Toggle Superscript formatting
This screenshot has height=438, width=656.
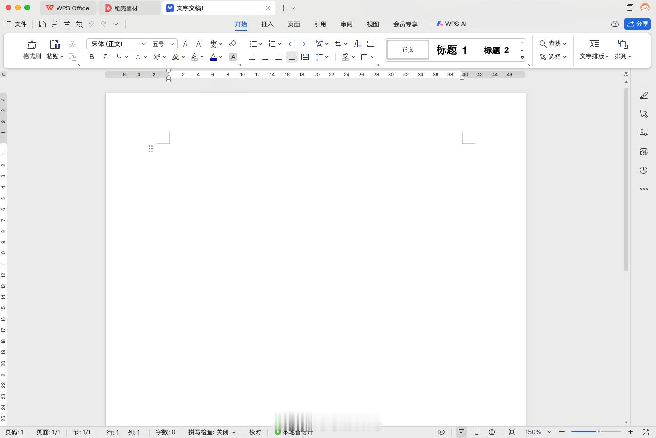157,57
